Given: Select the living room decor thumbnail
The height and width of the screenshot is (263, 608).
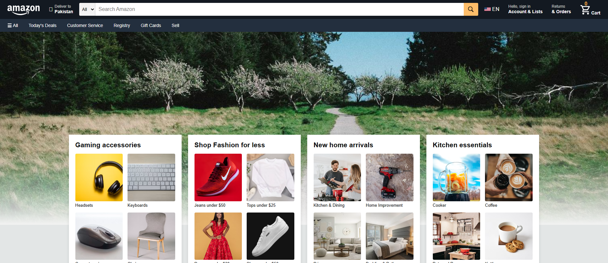Looking at the screenshot, I should click(x=337, y=236).
